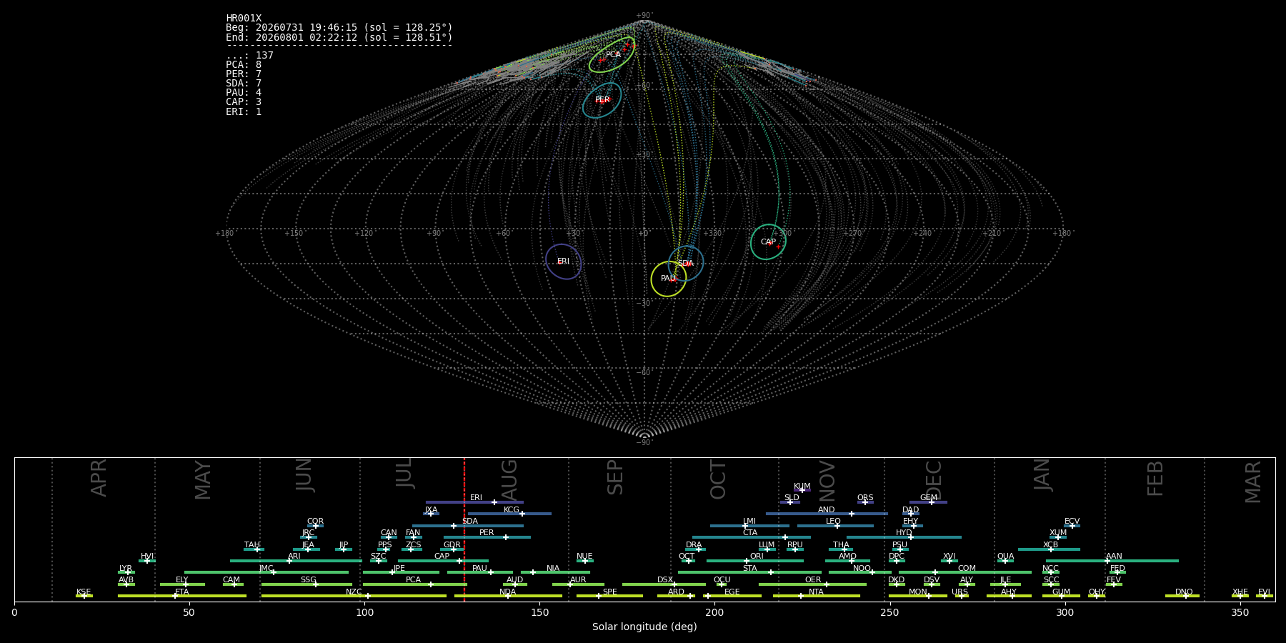Screen dimensions: 1286x643
Task: Select the NTA shower bar in the bottom row
Action: [x=817, y=596]
